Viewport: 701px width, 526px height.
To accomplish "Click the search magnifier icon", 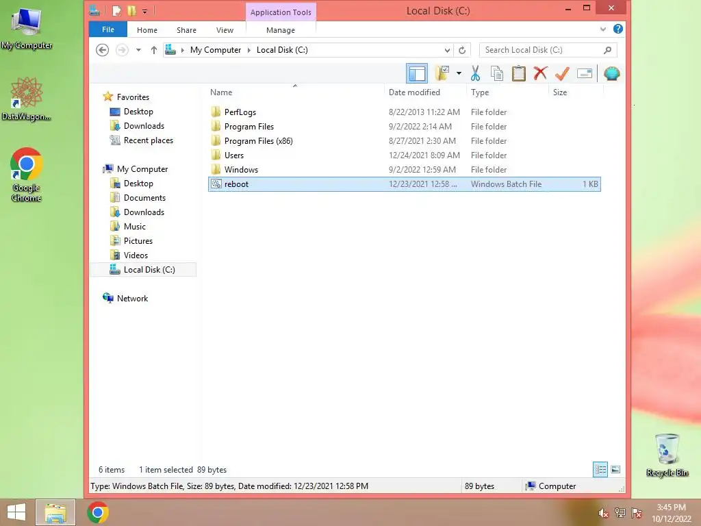I will [x=607, y=49].
